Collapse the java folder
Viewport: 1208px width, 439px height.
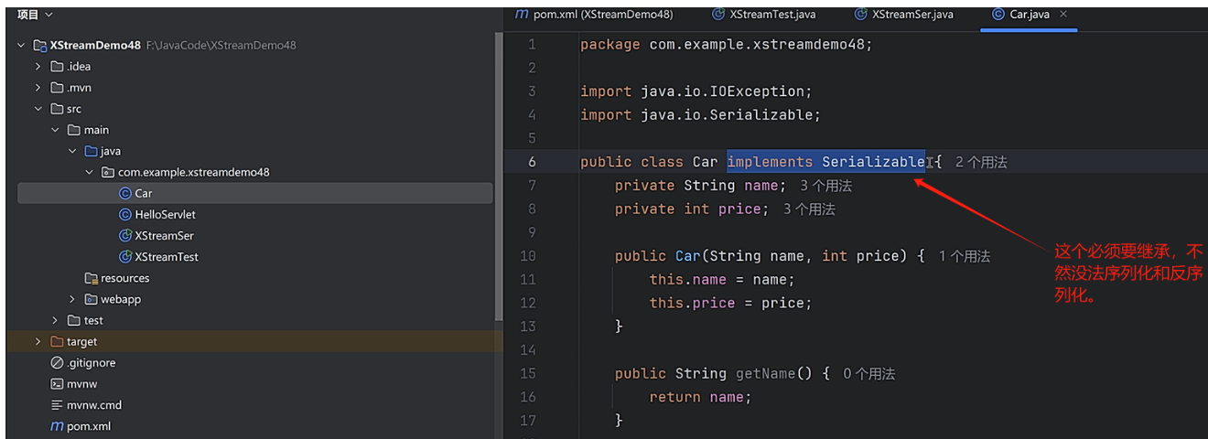click(71, 151)
